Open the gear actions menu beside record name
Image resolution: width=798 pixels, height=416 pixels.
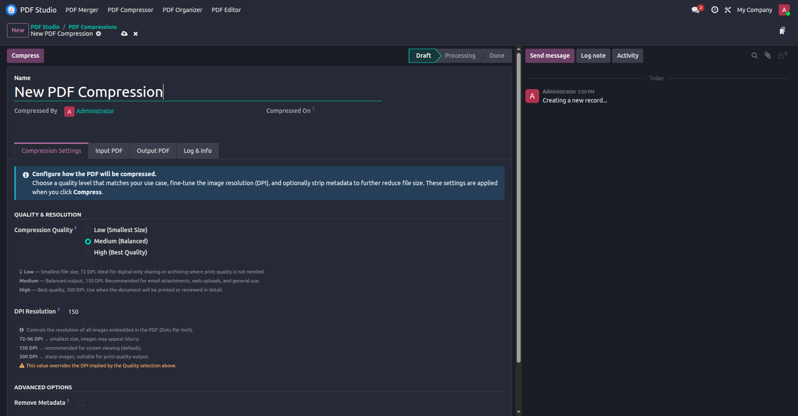(x=98, y=34)
